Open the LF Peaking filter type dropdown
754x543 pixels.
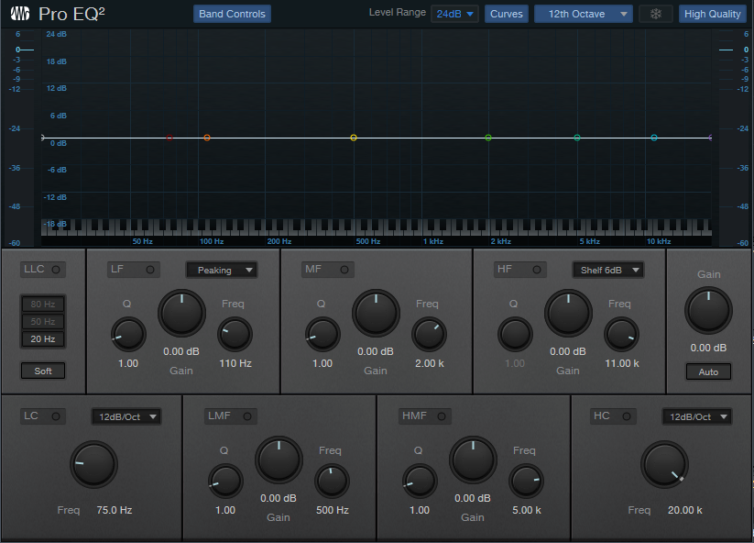(222, 270)
